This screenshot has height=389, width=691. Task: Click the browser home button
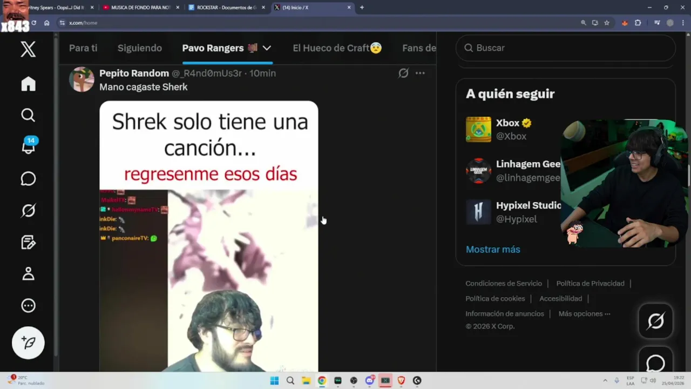[47, 23]
